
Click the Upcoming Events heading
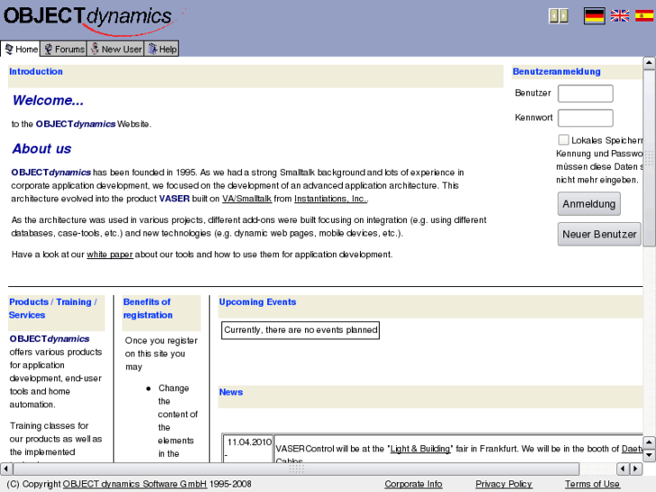(x=257, y=302)
